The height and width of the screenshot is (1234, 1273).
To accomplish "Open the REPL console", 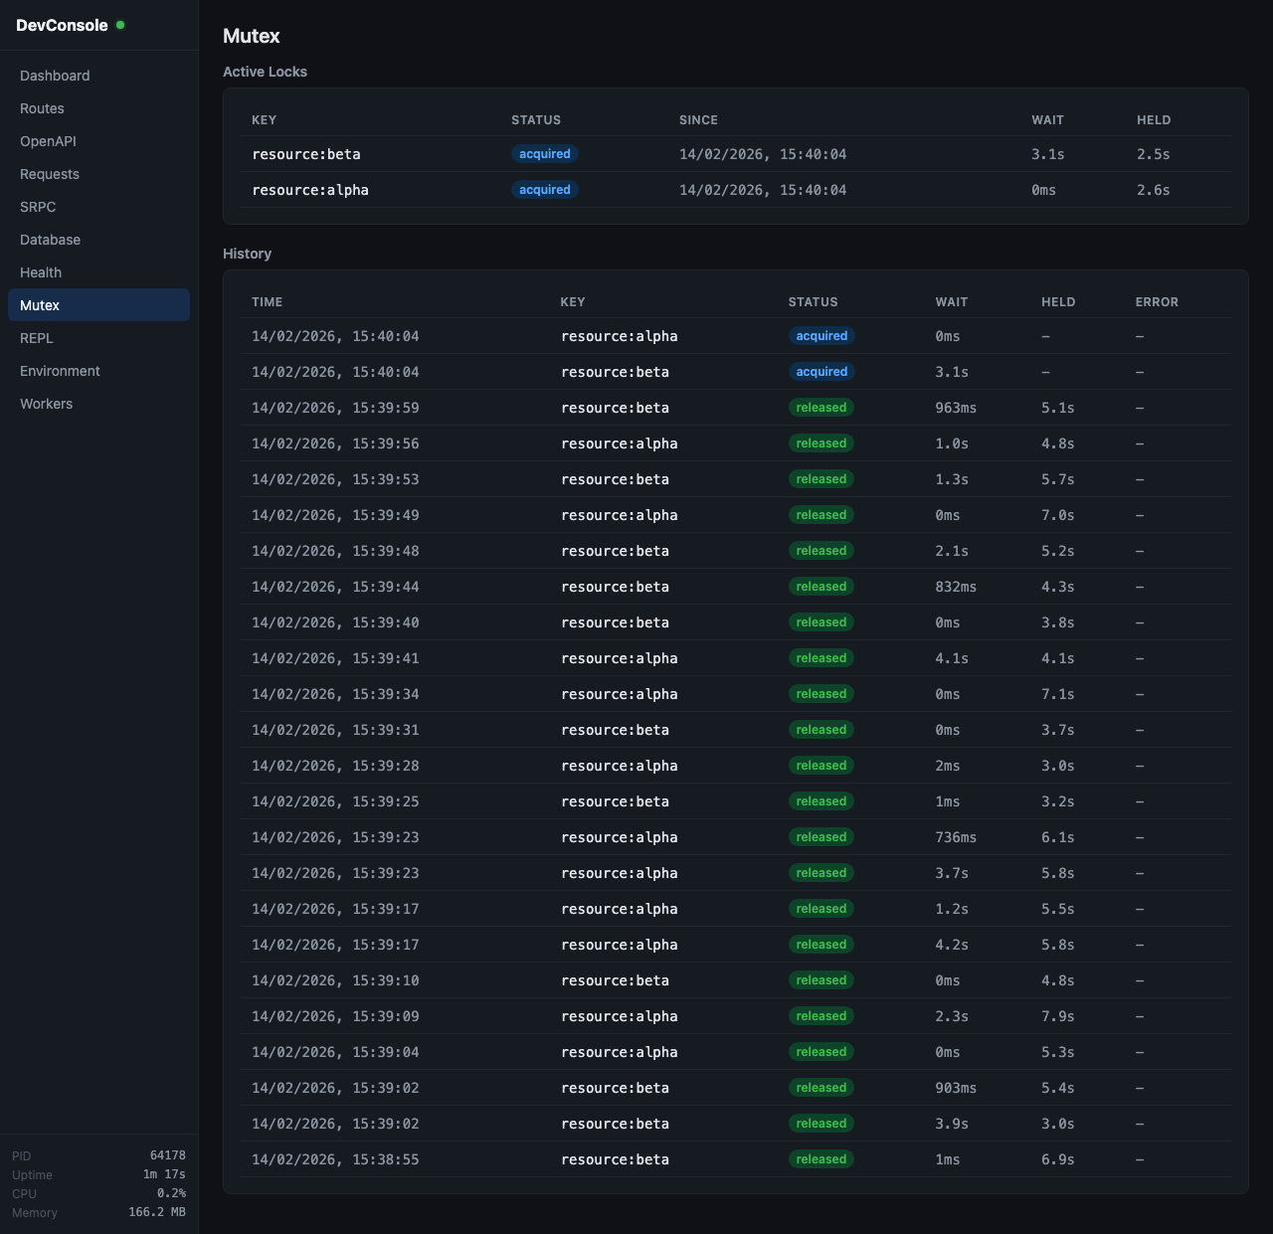I will (x=36, y=338).
